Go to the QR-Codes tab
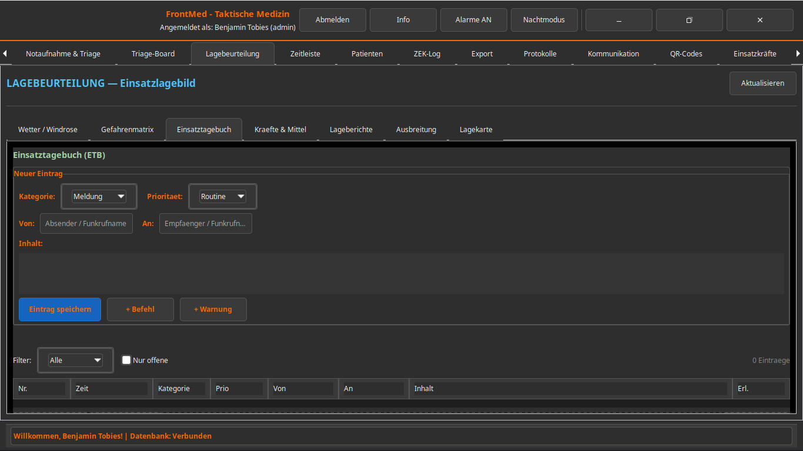The width and height of the screenshot is (803, 451). [686, 54]
